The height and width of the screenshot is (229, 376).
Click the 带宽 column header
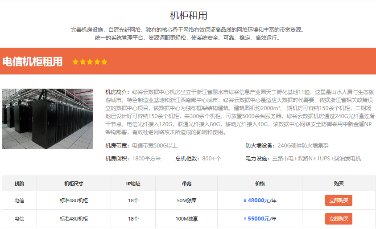[186, 184]
